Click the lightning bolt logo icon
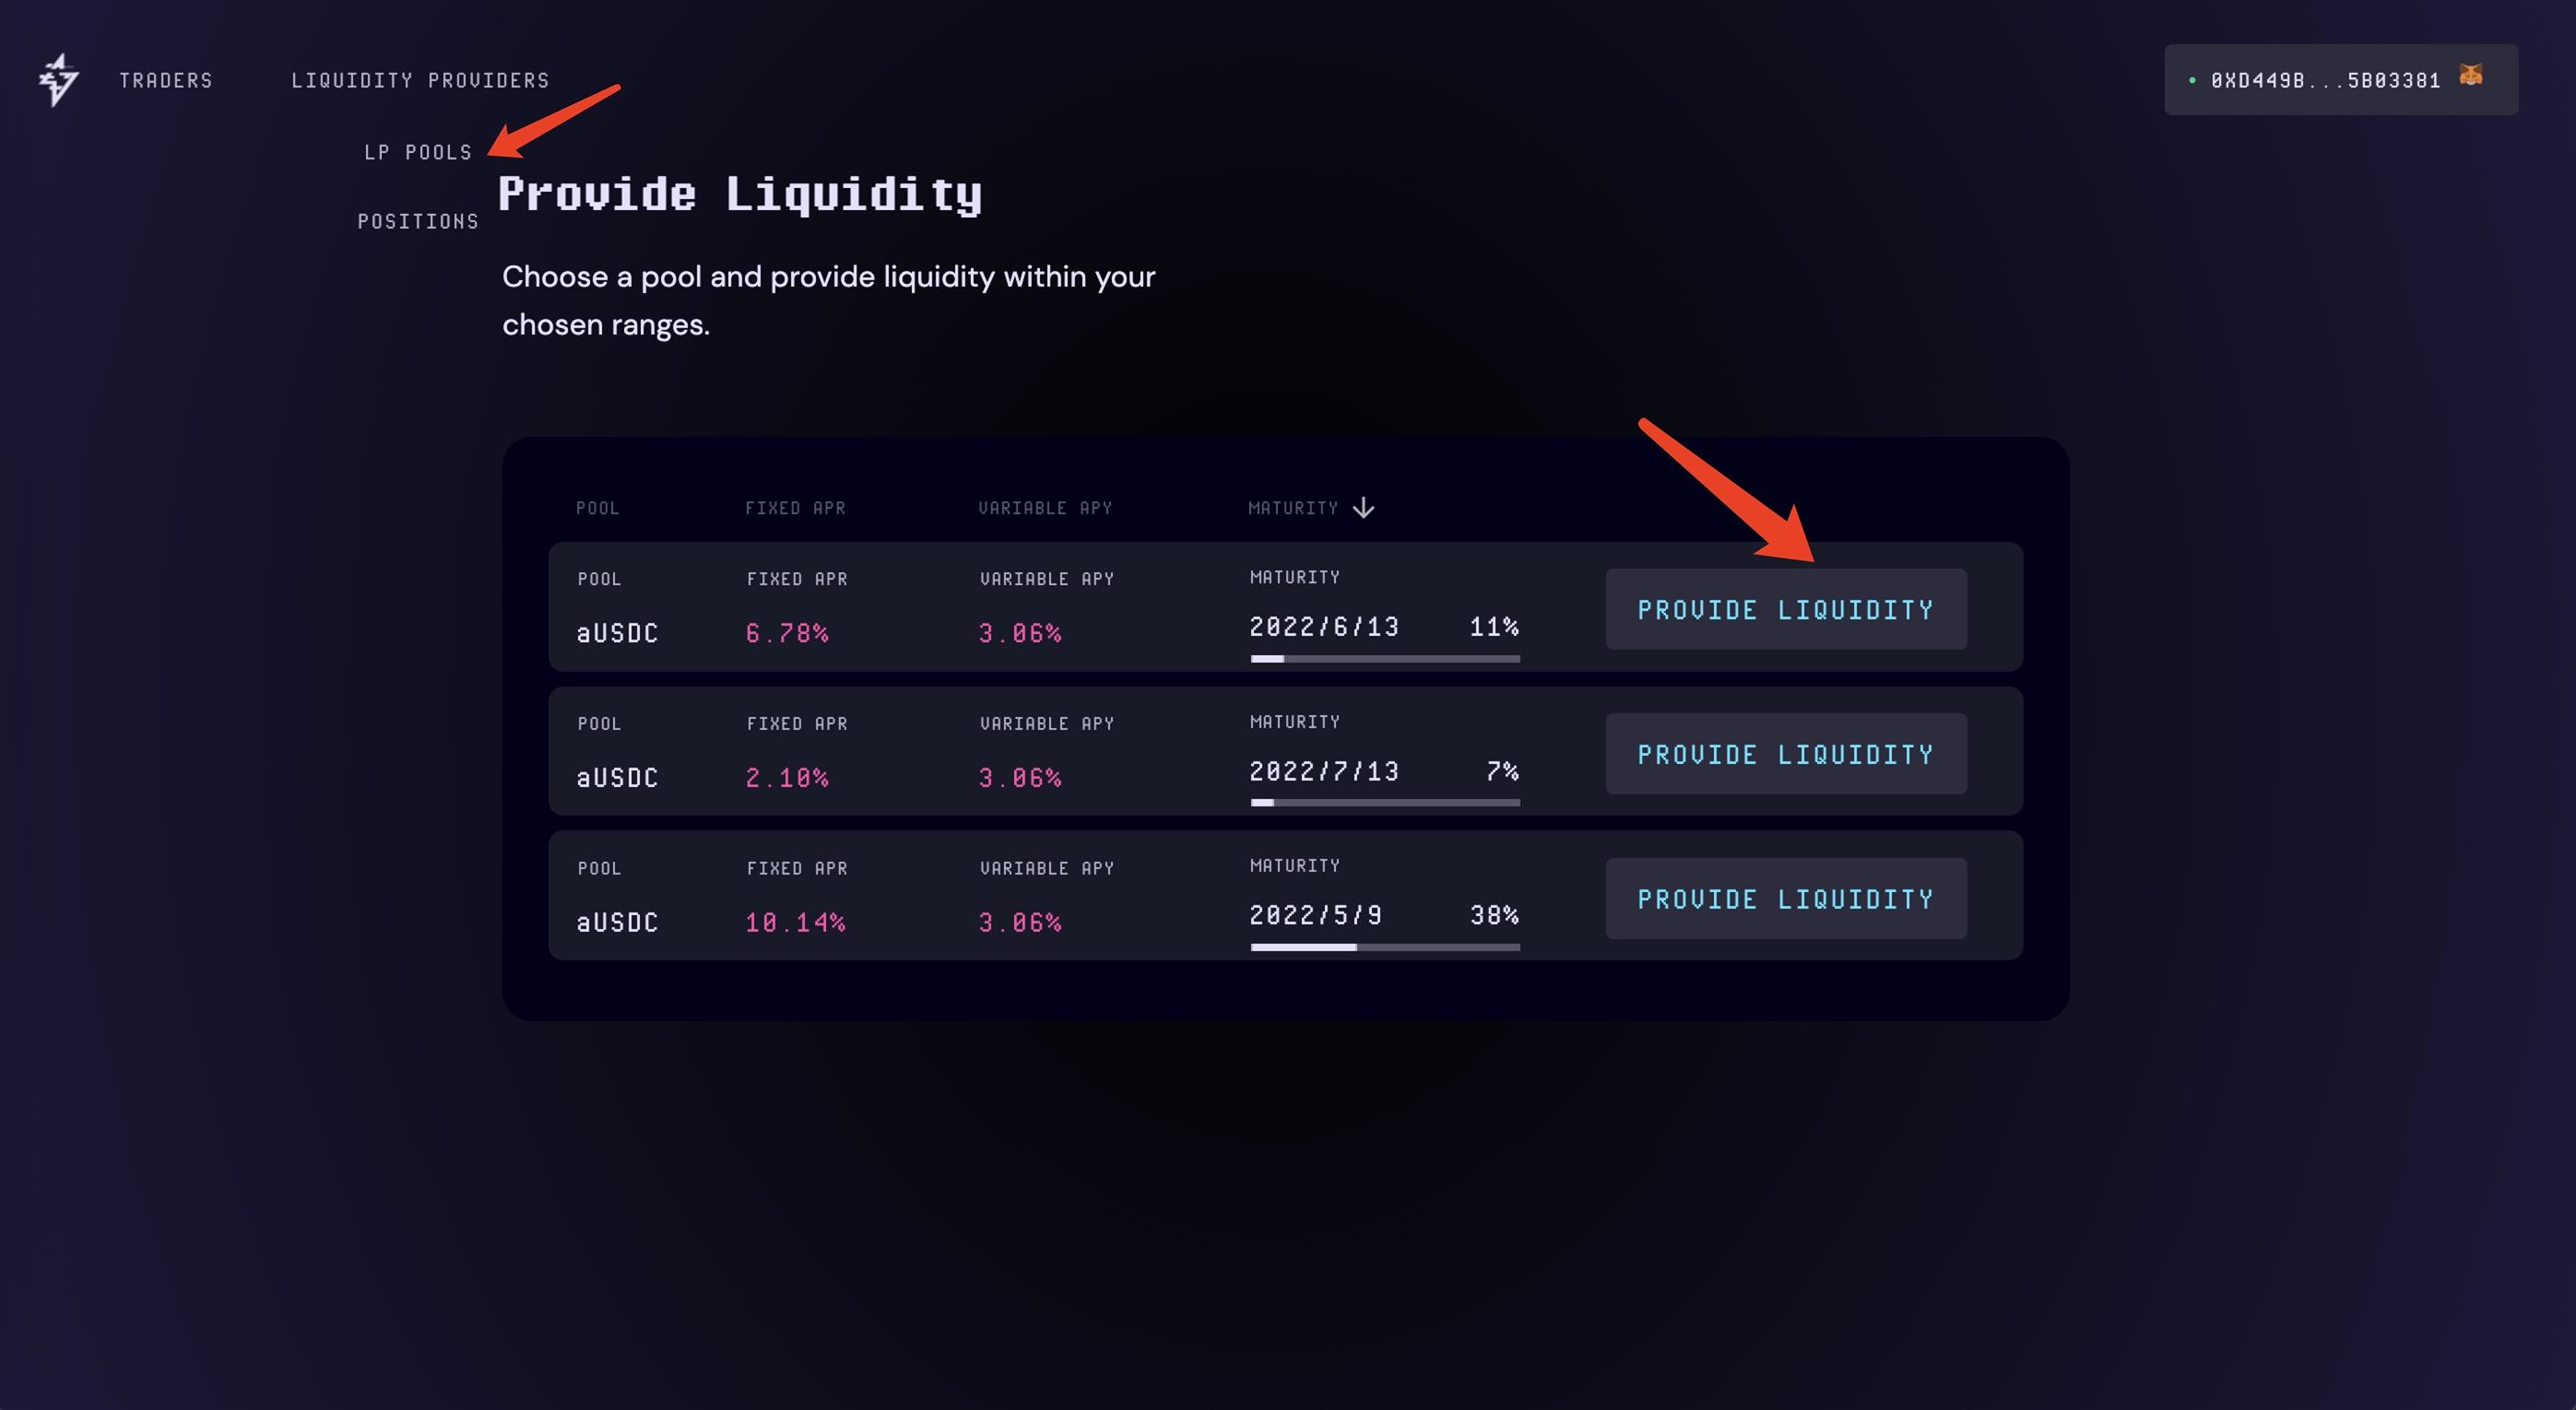Image resolution: width=2576 pixels, height=1410 pixels. pyautogui.click(x=59, y=80)
